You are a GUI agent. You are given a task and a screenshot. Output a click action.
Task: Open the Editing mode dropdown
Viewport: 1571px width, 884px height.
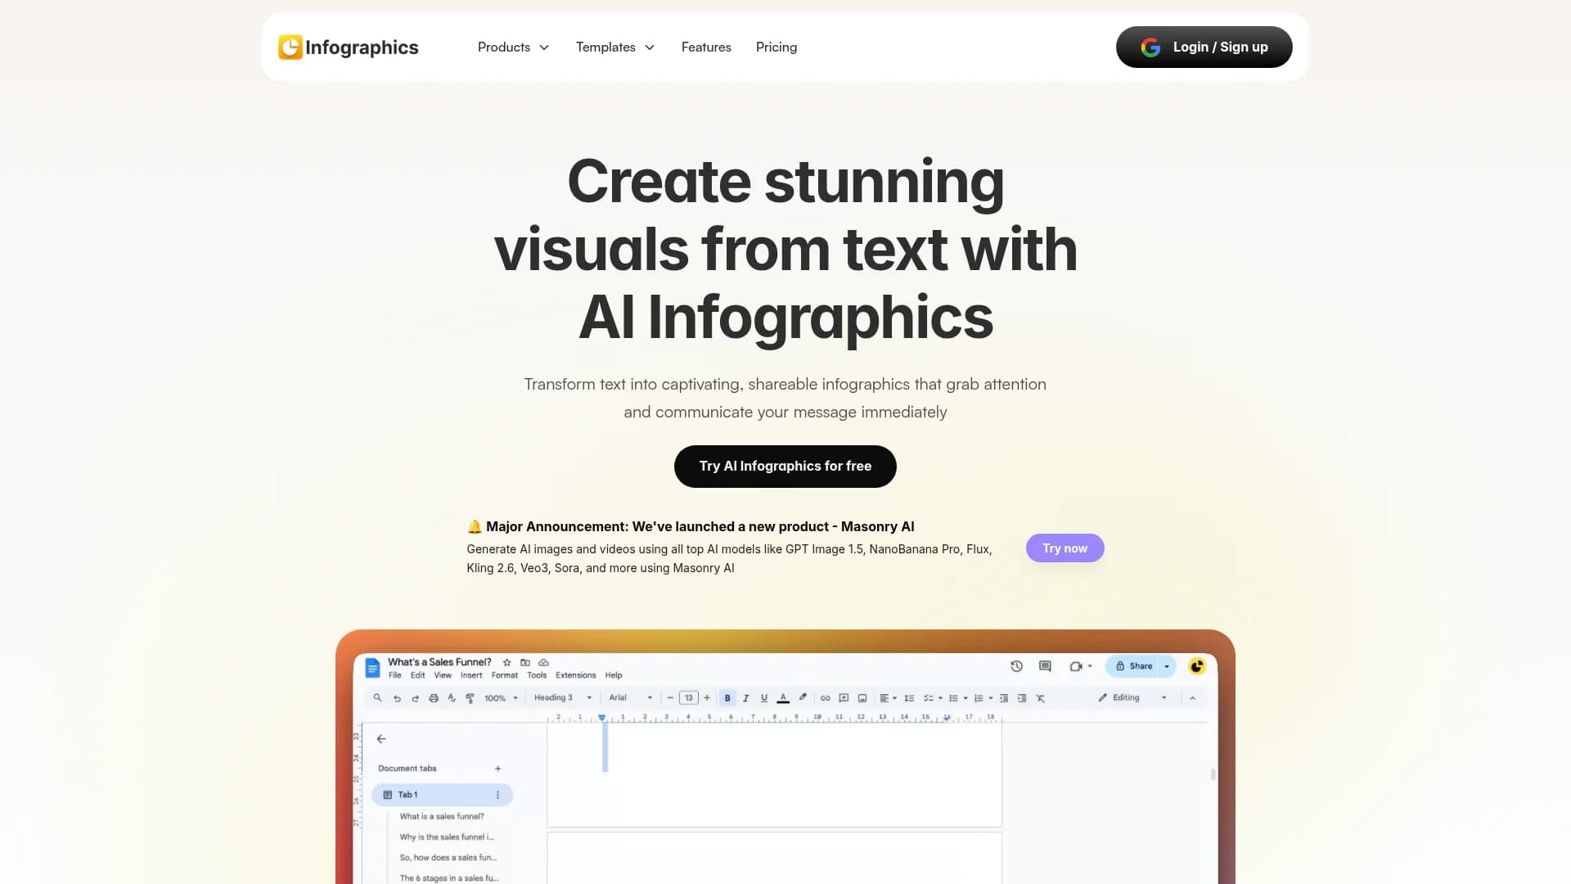pos(1132,698)
